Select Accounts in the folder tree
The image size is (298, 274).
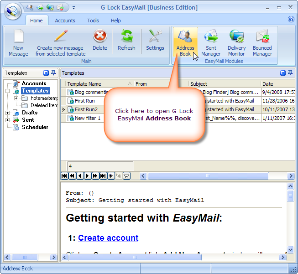coord(34,83)
